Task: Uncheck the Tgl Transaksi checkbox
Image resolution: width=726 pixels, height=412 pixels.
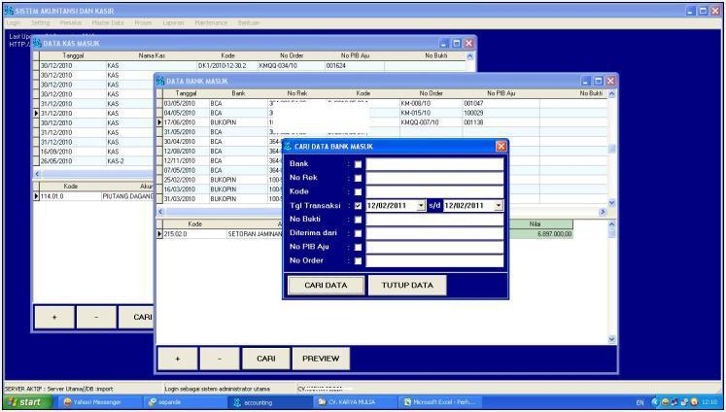Action: pyautogui.click(x=358, y=207)
